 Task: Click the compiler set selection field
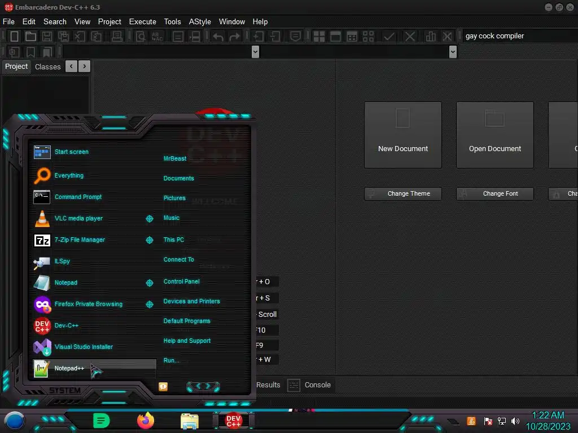pos(520,36)
